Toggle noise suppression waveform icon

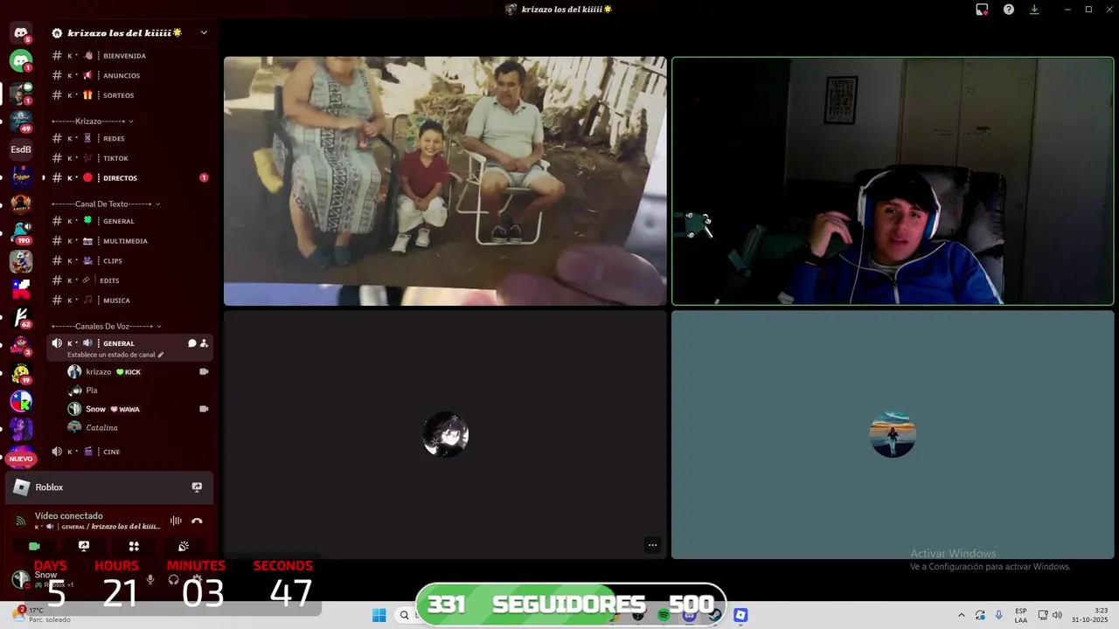click(x=176, y=521)
